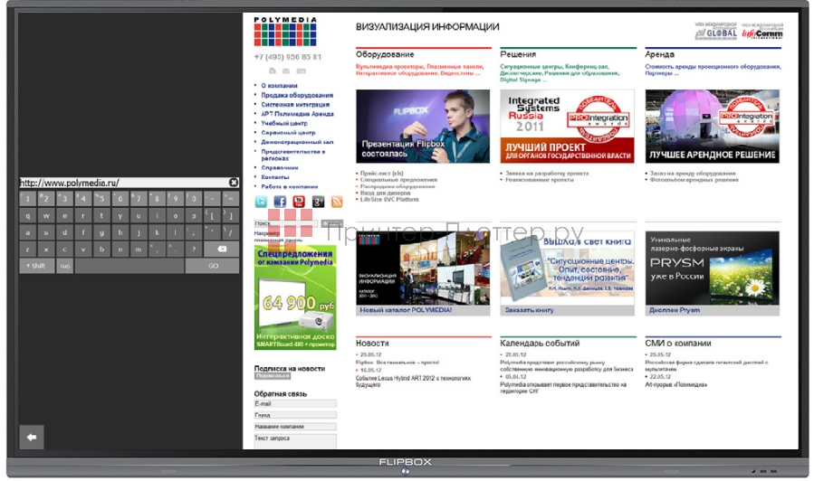Open the Flipbox presentation thumbnail
This screenshot has width=814, height=481.
click(x=423, y=126)
